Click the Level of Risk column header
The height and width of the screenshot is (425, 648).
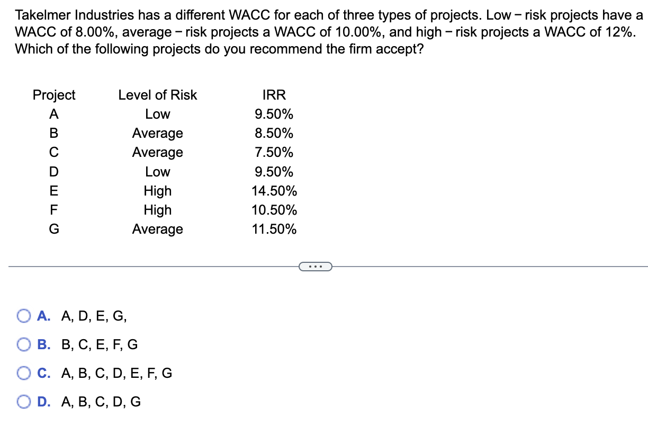point(157,95)
